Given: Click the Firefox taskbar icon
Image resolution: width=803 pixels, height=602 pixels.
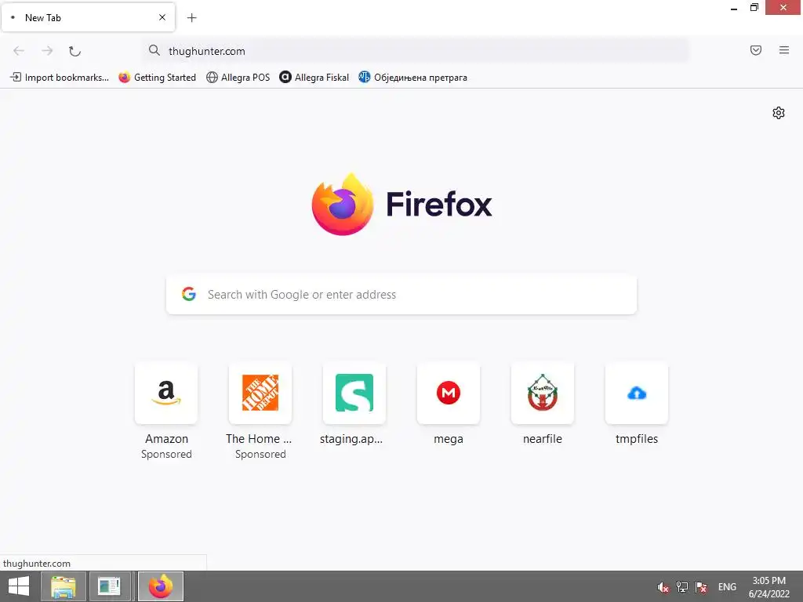Looking at the screenshot, I should tap(160, 586).
